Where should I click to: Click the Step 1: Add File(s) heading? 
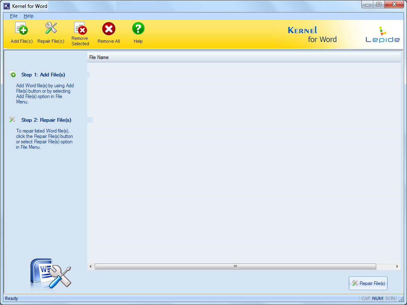tap(43, 75)
